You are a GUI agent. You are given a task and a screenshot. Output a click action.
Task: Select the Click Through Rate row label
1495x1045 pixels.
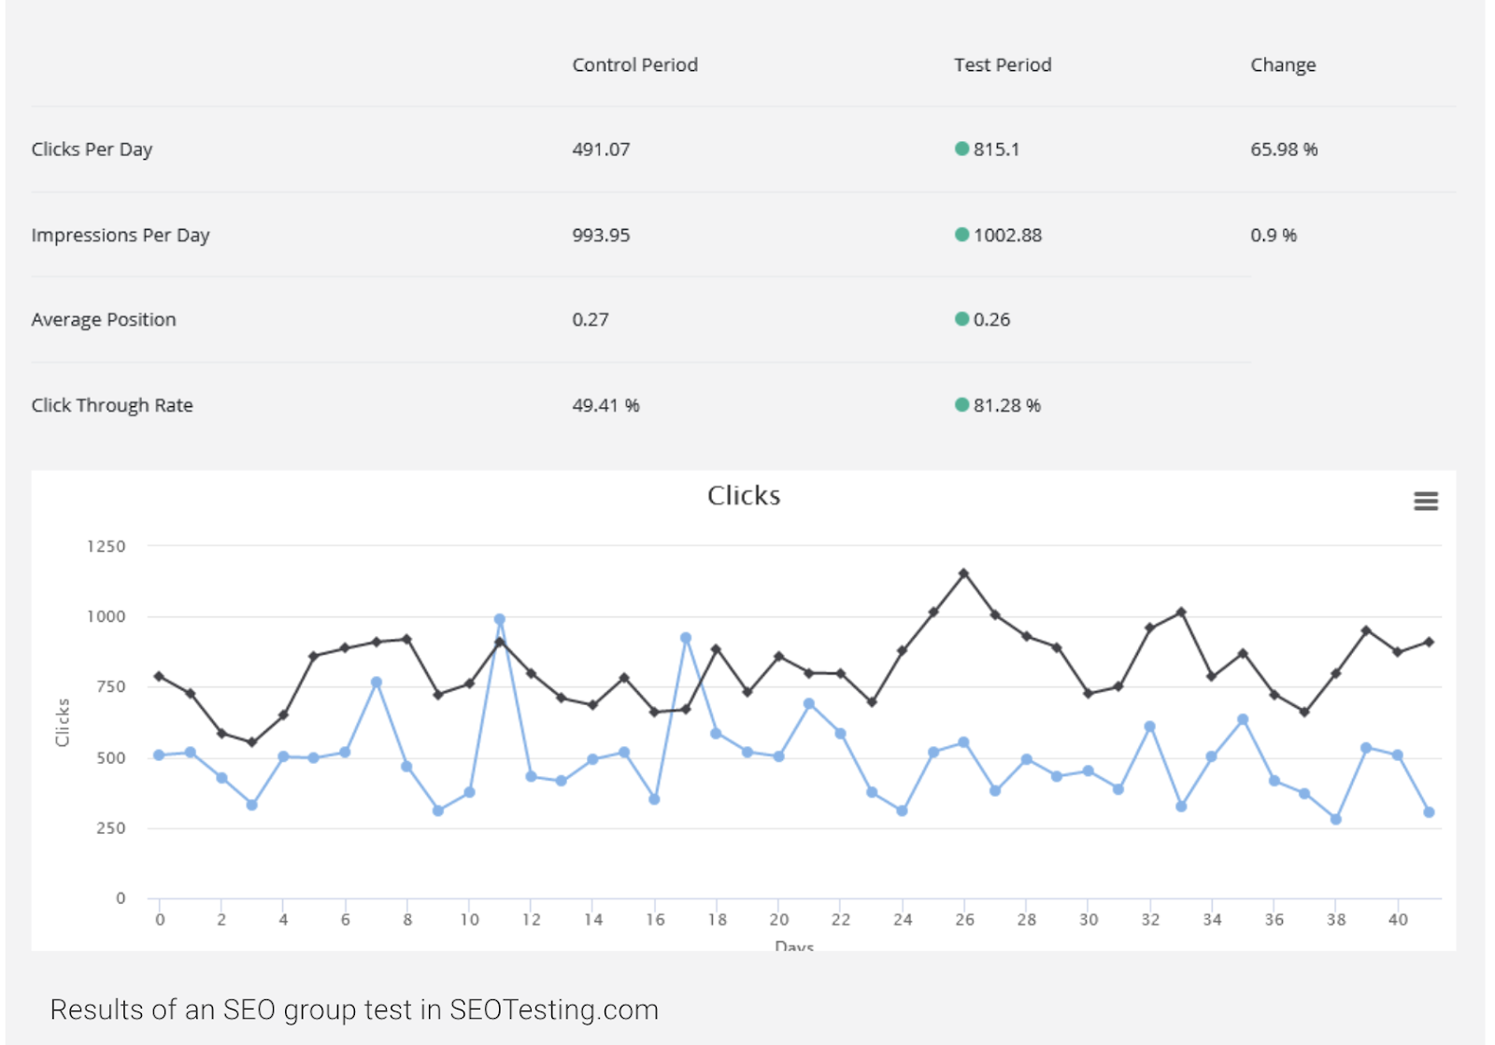(x=112, y=405)
